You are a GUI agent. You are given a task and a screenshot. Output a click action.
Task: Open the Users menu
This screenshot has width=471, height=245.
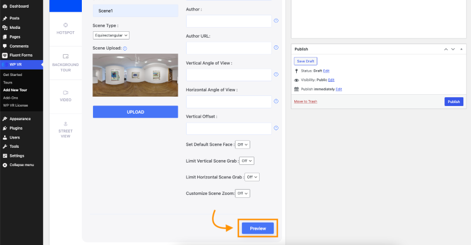click(15, 138)
